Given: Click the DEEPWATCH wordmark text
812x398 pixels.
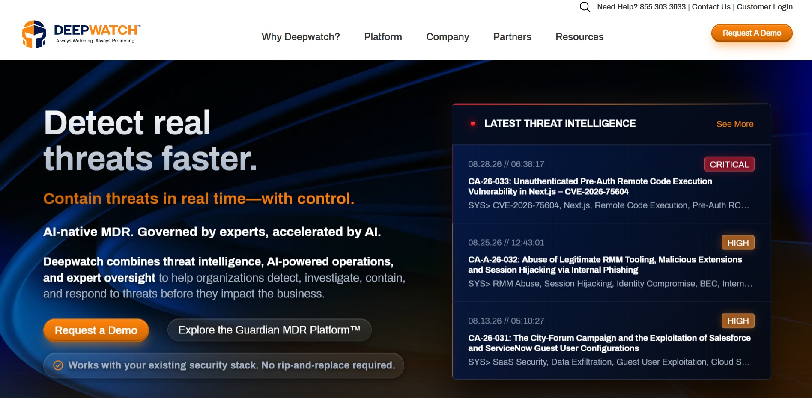Looking at the screenshot, I should click(96, 30).
